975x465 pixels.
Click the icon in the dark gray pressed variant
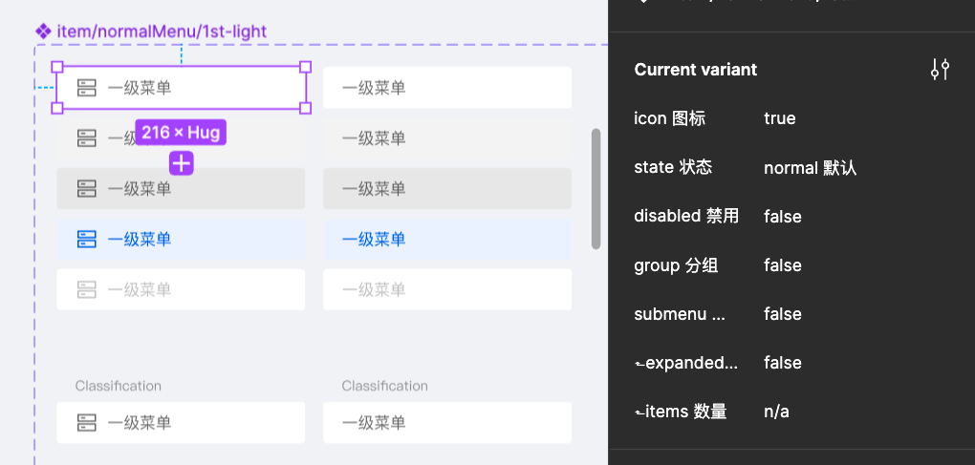click(87, 188)
